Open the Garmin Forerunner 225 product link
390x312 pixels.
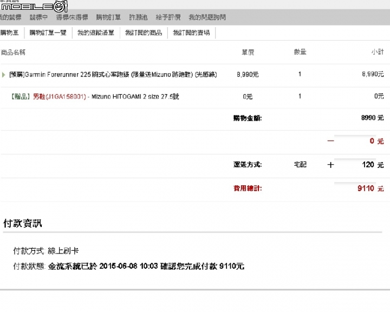(113, 74)
